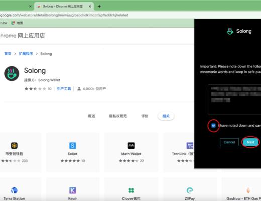Open the Extensions breadcrumb link
The width and height of the screenshot is (261, 201).
[x=26, y=54]
